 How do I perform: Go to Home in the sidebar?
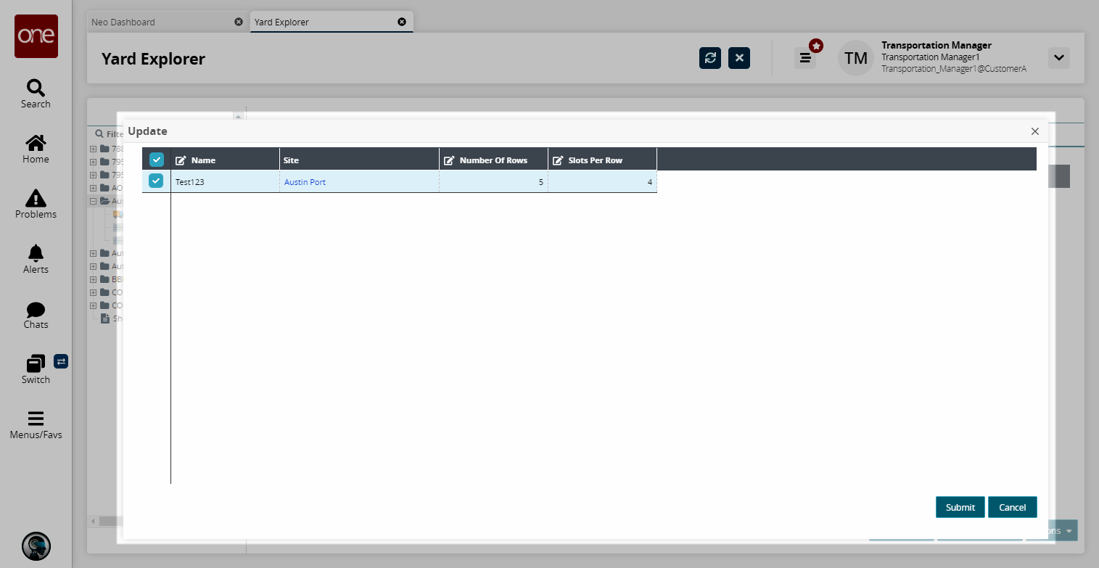(36, 149)
